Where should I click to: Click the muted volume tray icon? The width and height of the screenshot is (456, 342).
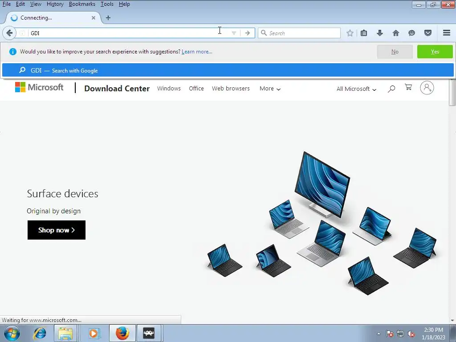click(411, 334)
